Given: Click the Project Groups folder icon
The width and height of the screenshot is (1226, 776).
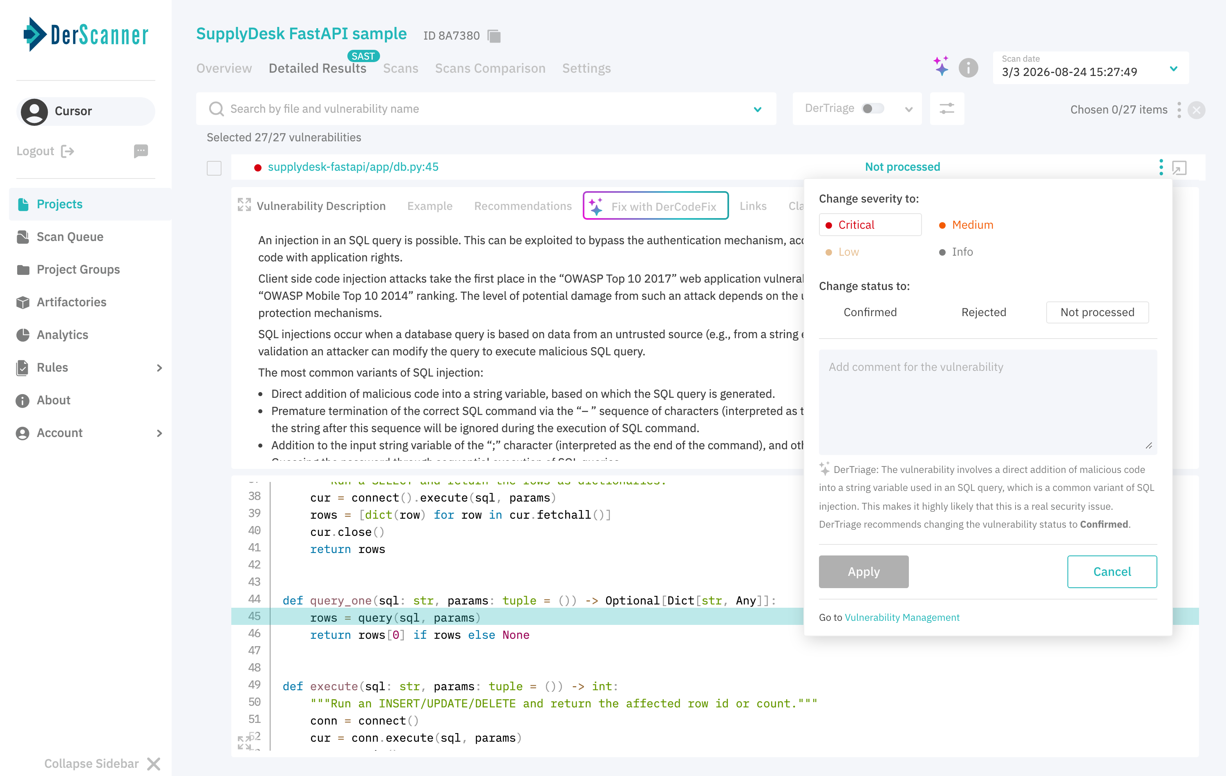Looking at the screenshot, I should tap(23, 270).
